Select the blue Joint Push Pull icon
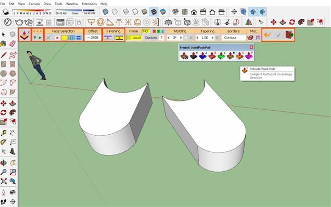This screenshot has height=207, width=331. pyautogui.click(x=202, y=56)
